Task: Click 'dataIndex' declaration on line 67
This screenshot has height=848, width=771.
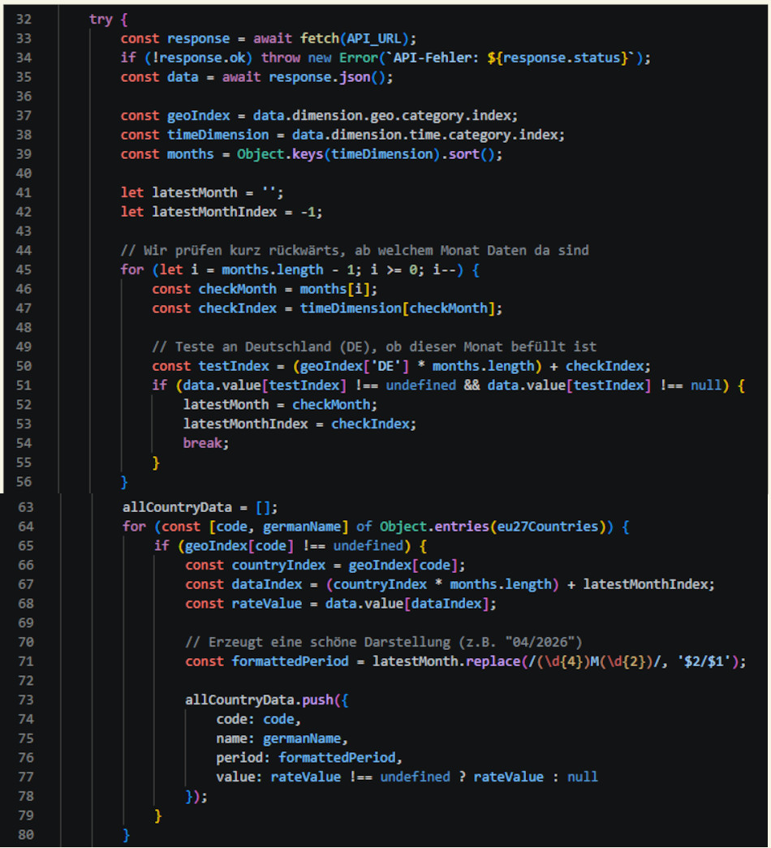Action: pyautogui.click(x=267, y=584)
